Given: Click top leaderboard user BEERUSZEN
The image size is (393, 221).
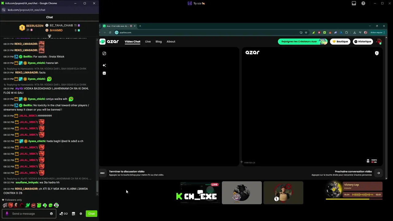Looking at the screenshot, I should click(x=35, y=26).
